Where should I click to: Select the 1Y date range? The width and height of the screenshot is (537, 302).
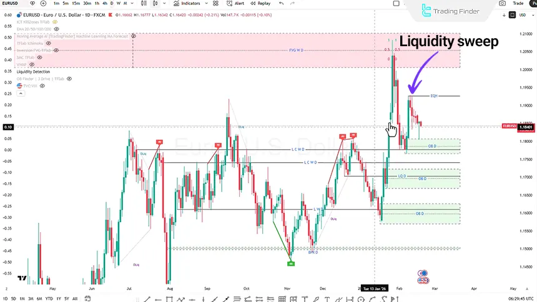click(59, 299)
